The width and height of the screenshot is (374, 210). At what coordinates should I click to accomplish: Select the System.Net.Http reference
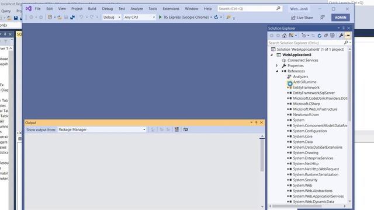pos(303,163)
